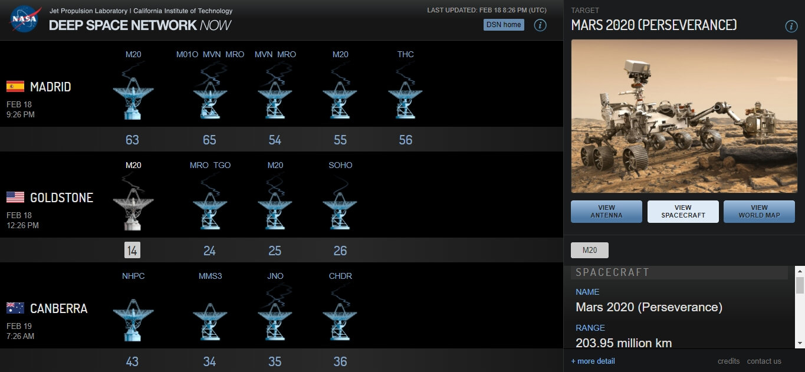
Task: Click the CANBERRA station name
Action: [x=58, y=309]
